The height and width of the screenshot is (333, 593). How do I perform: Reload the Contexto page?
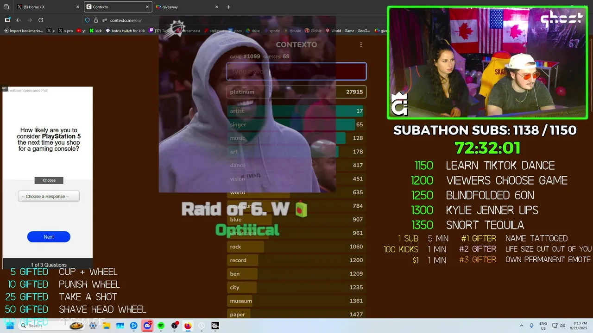pyautogui.click(x=41, y=20)
